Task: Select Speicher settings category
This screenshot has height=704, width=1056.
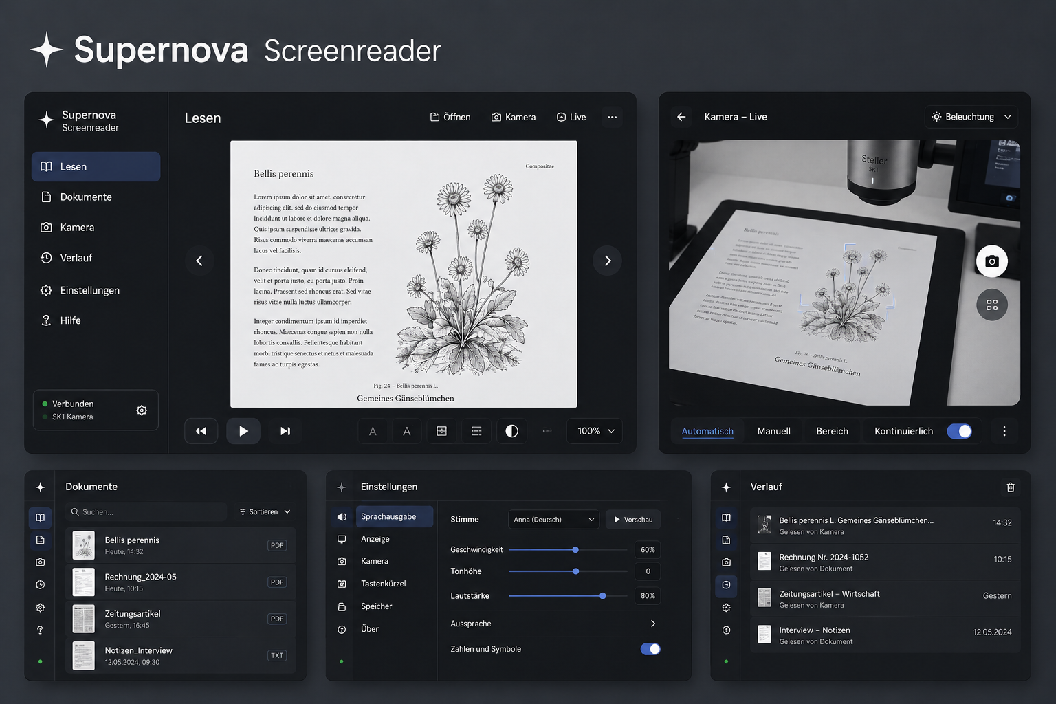Action: click(394, 606)
